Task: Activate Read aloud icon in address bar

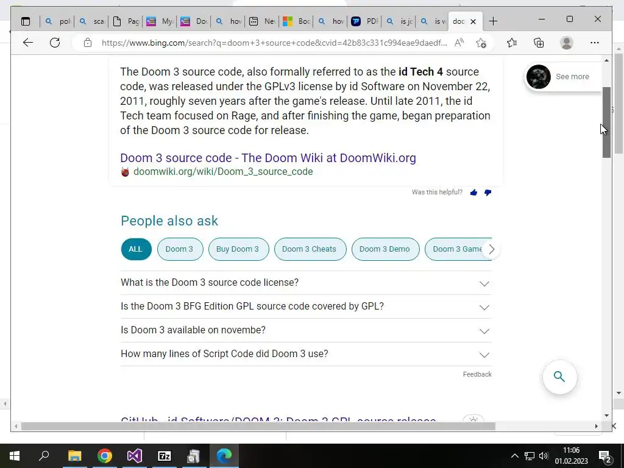Action: pos(459,43)
